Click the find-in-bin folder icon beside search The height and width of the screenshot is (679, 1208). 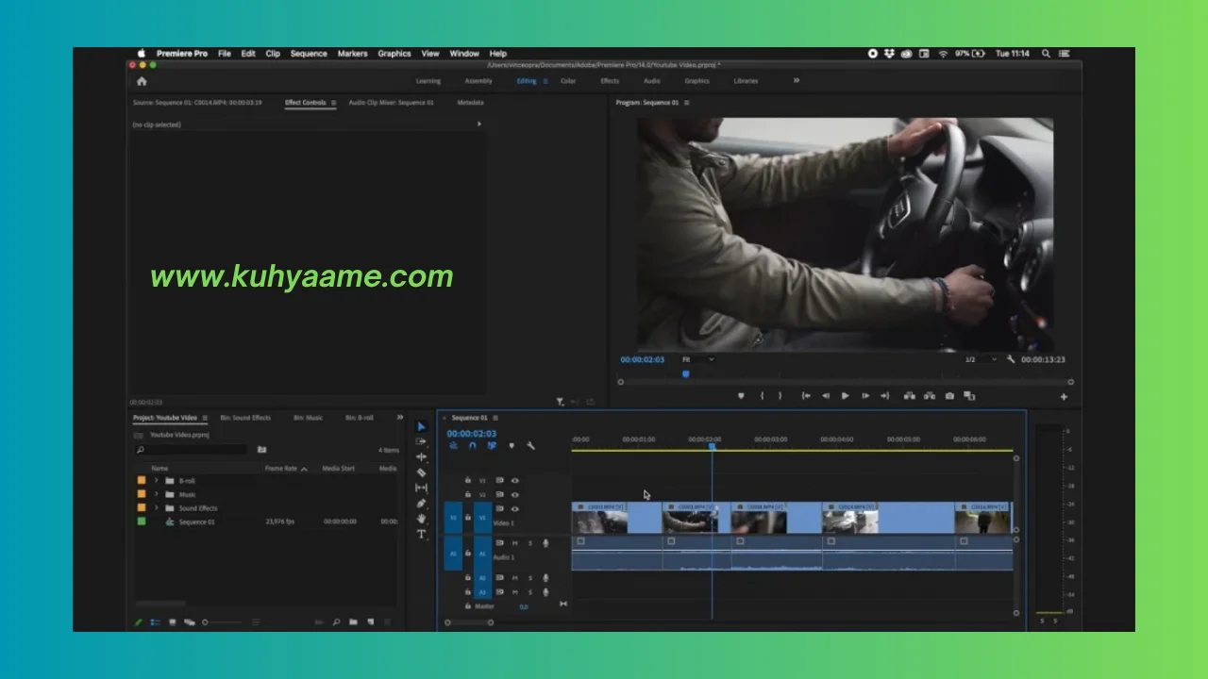(262, 450)
